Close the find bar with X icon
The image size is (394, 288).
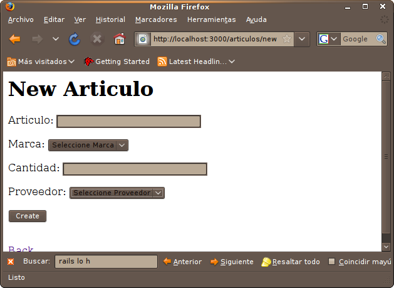(x=11, y=262)
